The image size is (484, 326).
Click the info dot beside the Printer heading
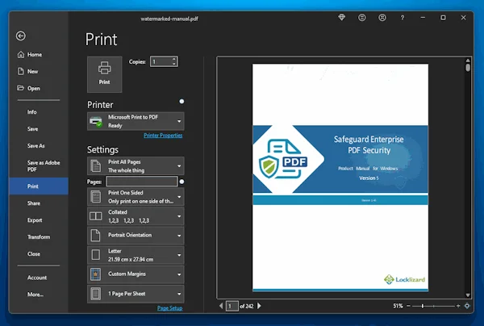pyautogui.click(x=181, y=101)
